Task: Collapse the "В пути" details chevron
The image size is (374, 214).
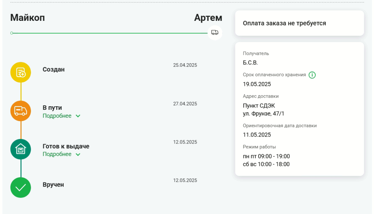Action: pos(77,116)
